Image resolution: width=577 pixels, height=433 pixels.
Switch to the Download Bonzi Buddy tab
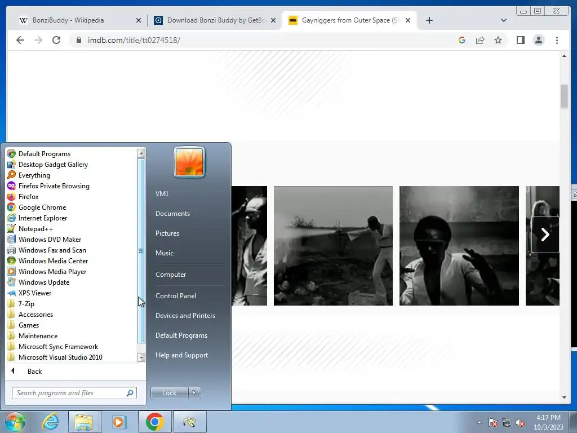tap(216, 20)
